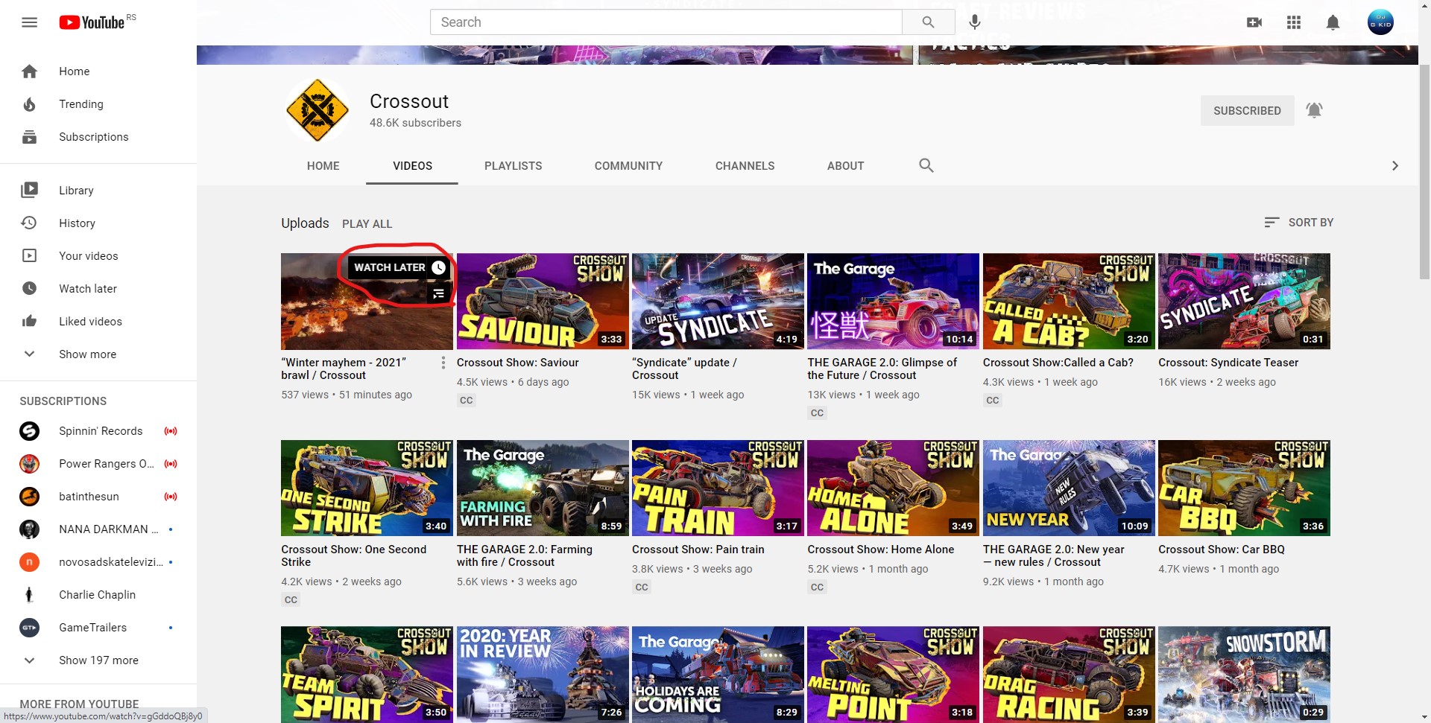This screenshot has height=723, width=1431.
Task: Open the Snowstorm video thumbnail
Action: pyautogui.click(x=1244, y=675)
